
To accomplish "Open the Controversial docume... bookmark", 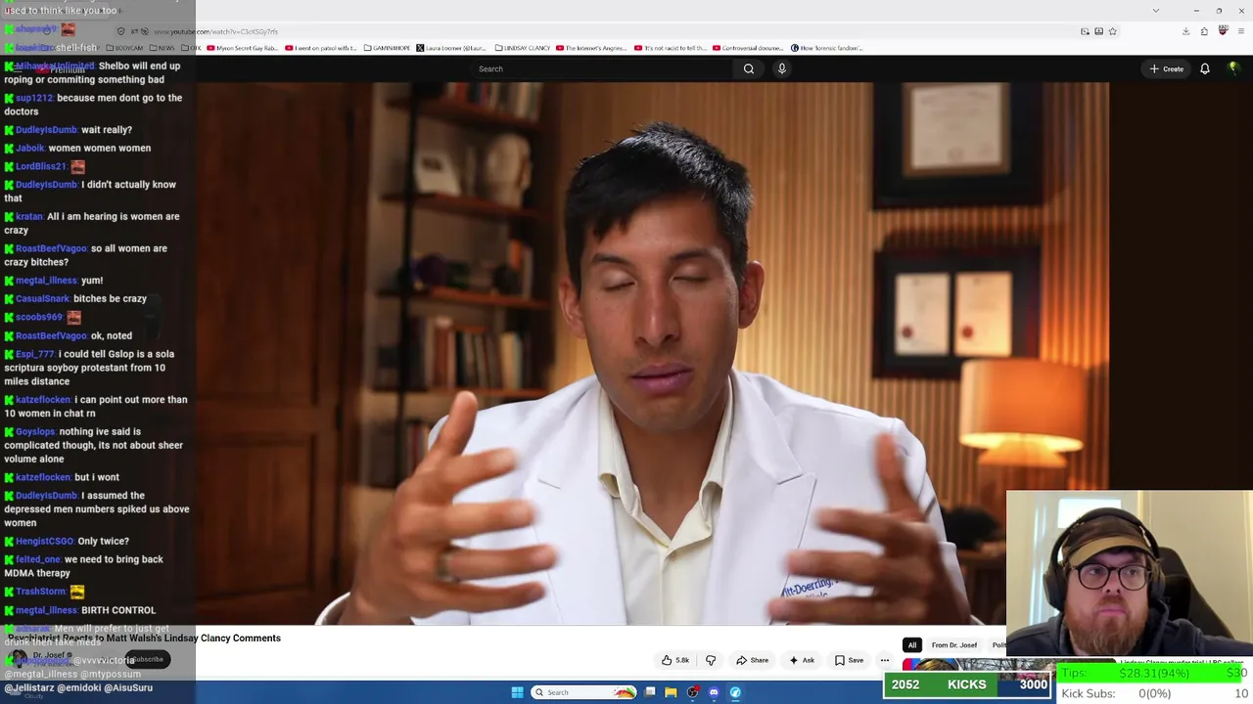I will click(x=749, y=48).
